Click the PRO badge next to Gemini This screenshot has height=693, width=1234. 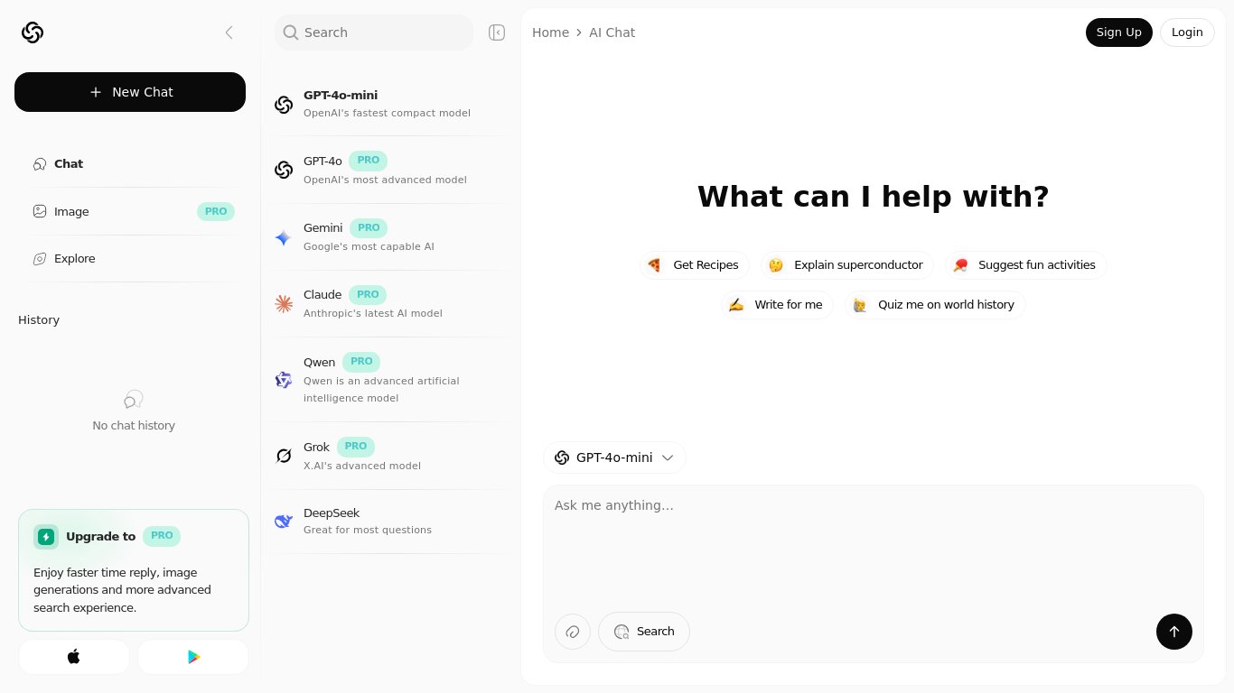pos(369,227)
